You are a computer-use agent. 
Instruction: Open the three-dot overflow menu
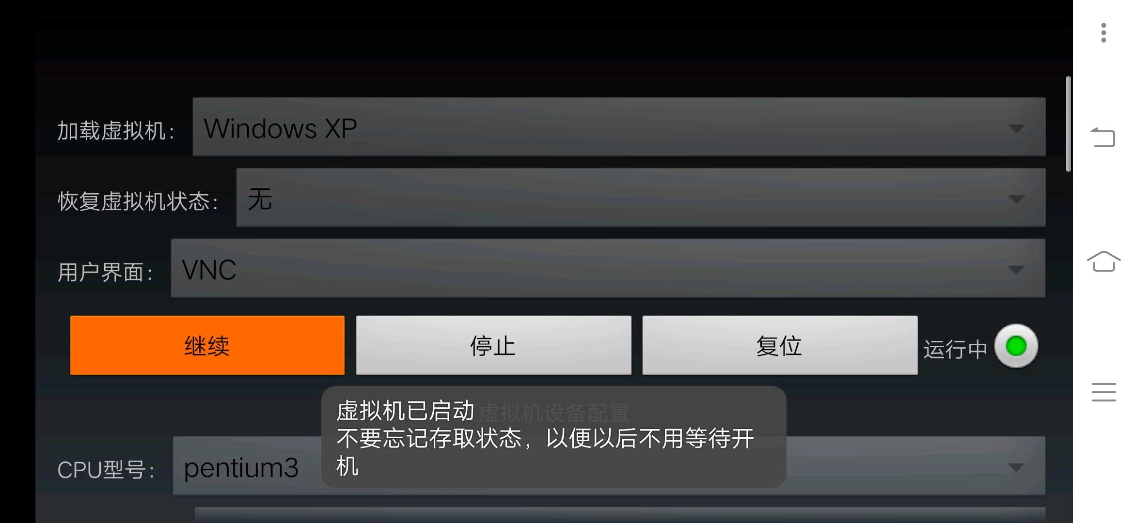[x=1103, y=33]
